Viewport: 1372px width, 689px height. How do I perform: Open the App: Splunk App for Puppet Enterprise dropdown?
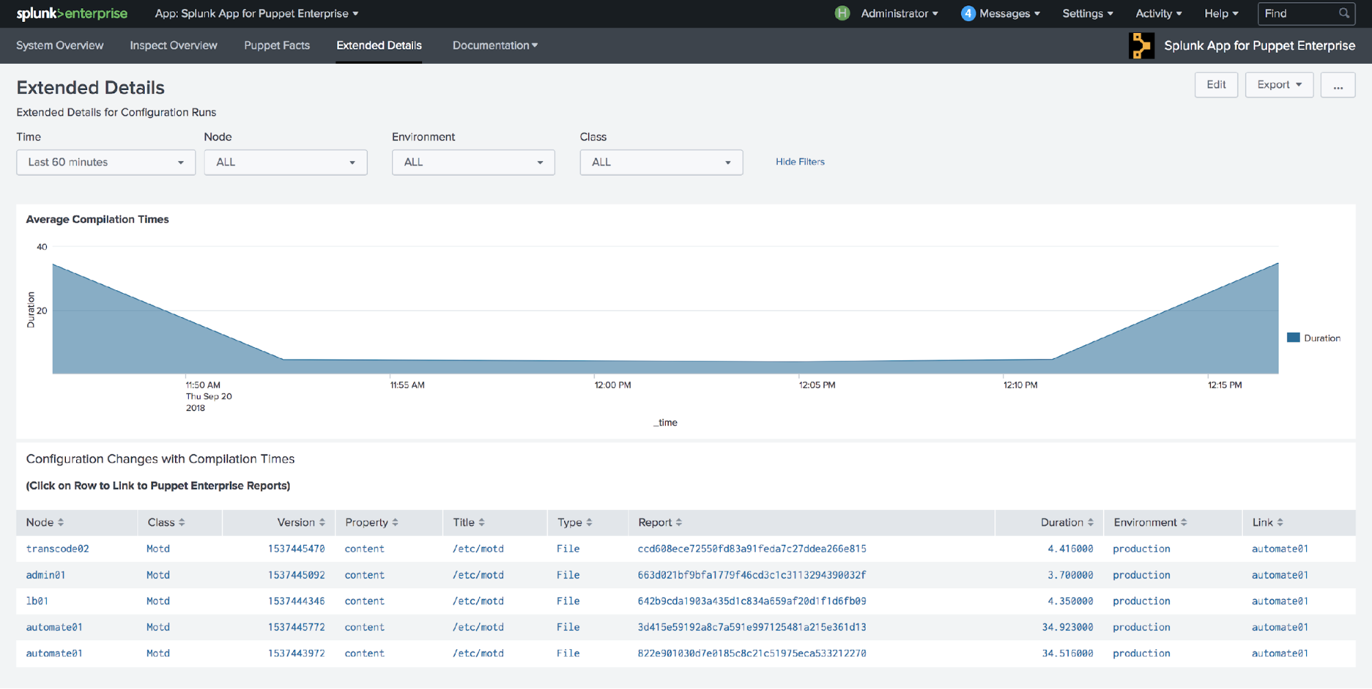[x=257, y=14]
